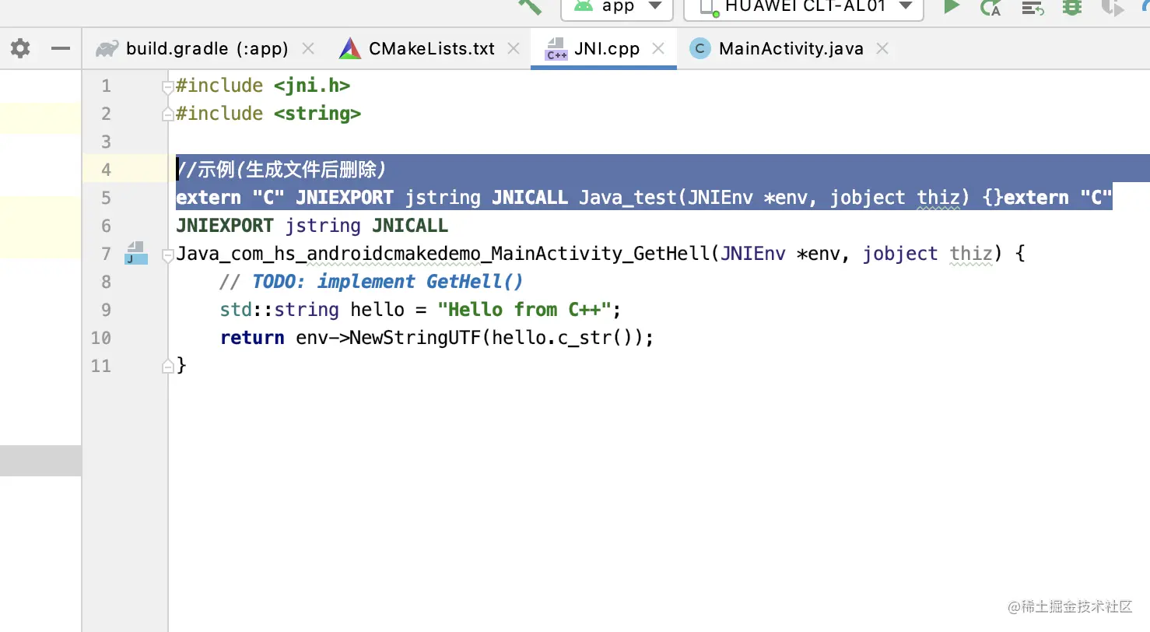
Task: Click the green Debug bug icon
Action: coord(1072,7)
